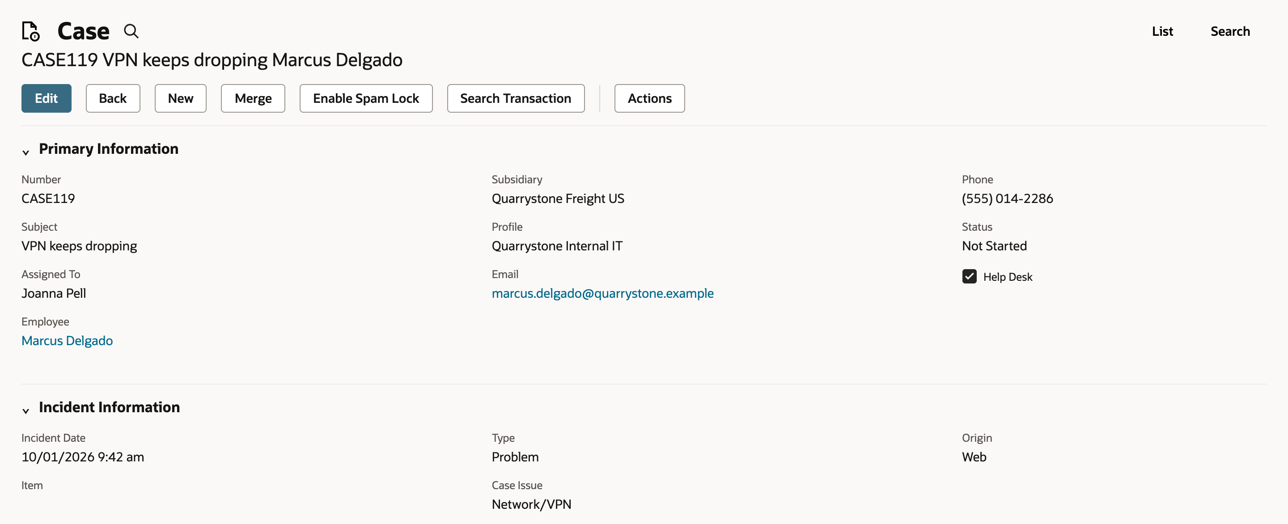Go to the List view

pyautogui.click(x=1162, y=31)
